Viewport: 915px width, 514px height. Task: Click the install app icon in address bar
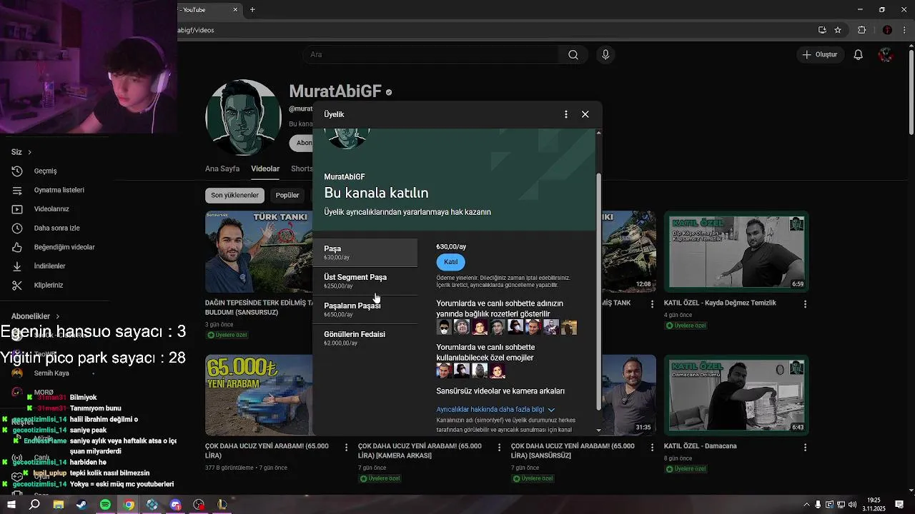(822, 30)
